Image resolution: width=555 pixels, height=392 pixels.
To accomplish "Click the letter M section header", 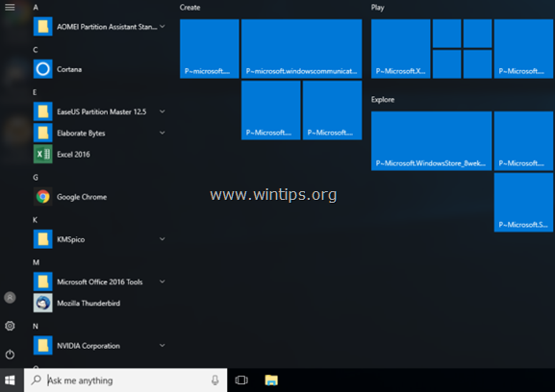I will pos(37,262).
